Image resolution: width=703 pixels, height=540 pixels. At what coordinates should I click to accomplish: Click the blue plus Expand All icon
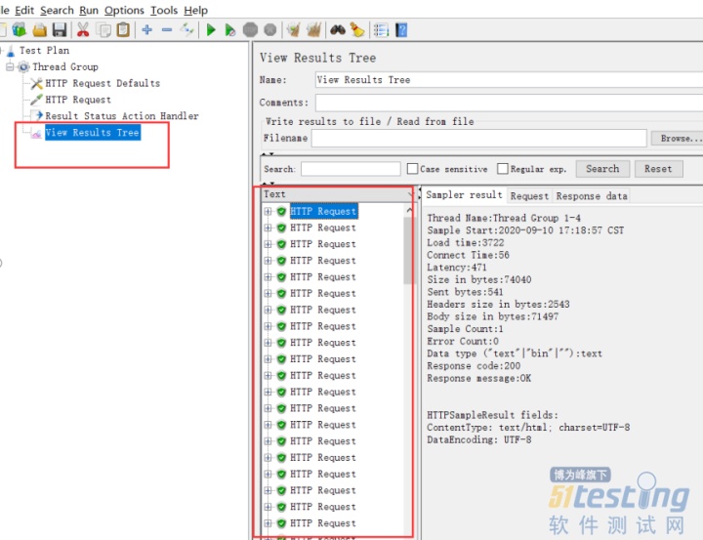147,30
